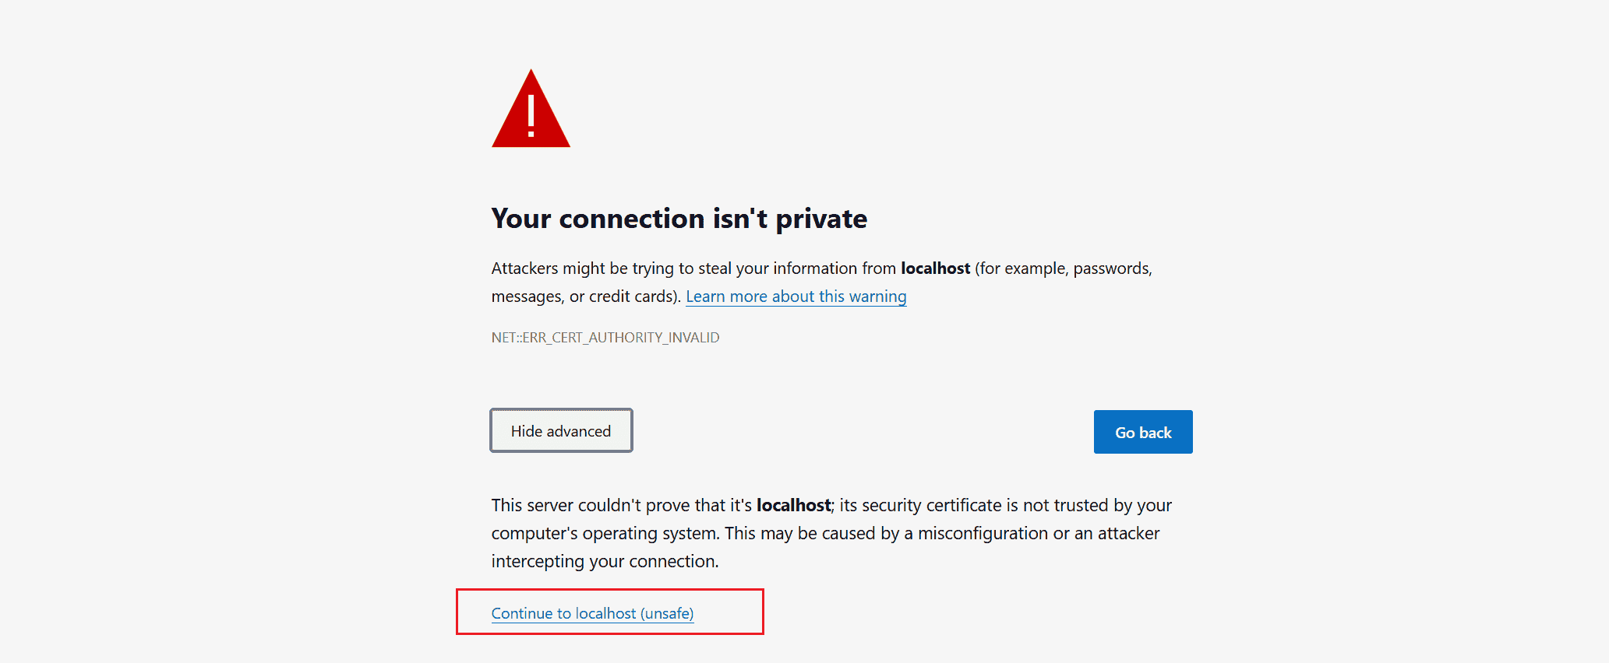Open the 'Learn more about this warning' link

pos(796,296)
